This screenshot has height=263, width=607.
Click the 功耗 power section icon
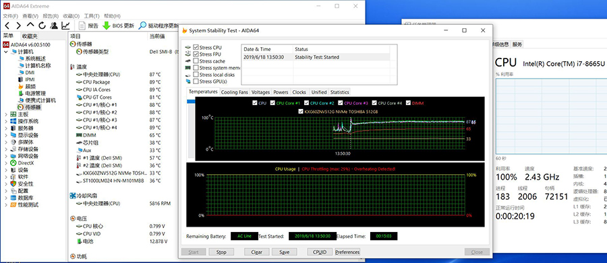pyautogui.click(x=73, y=256)
